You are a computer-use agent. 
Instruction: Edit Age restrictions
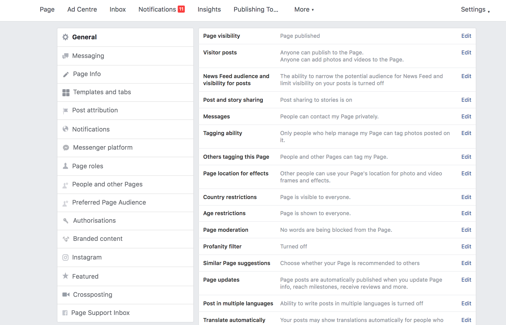point(466,213)
